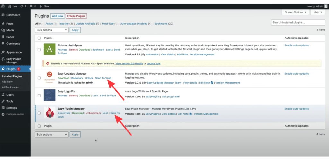The width and height of the screenshot is (329, 159).
Task: Click the Akismet Anti-Spam plugin icon
Action: tap(49, 49)
